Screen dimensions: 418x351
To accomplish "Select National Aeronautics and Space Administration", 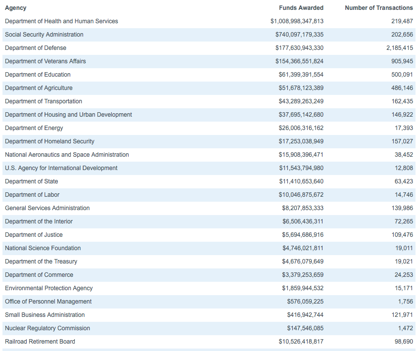I will tap(67, 155).
